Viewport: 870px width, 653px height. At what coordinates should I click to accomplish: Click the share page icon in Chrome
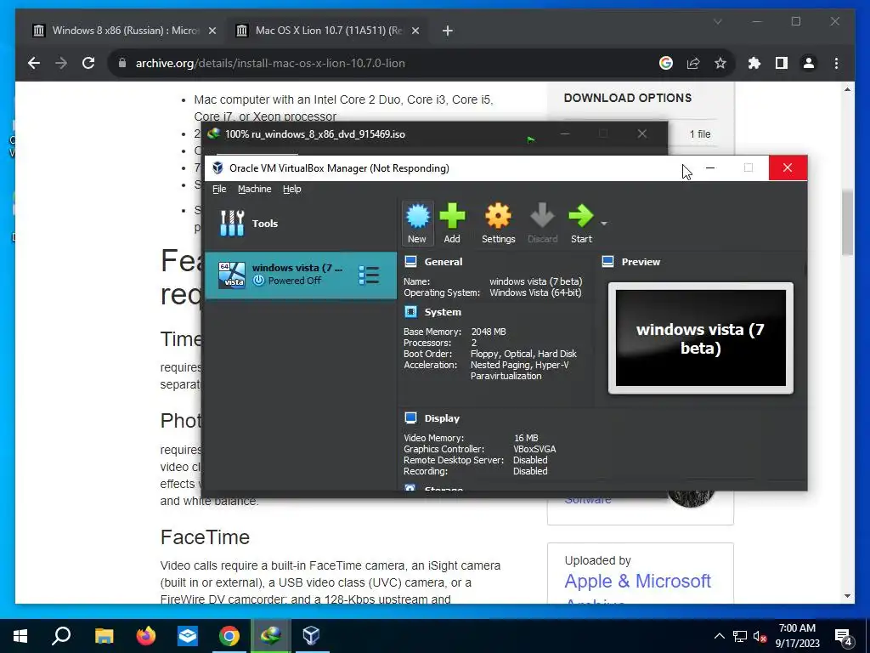693,63
